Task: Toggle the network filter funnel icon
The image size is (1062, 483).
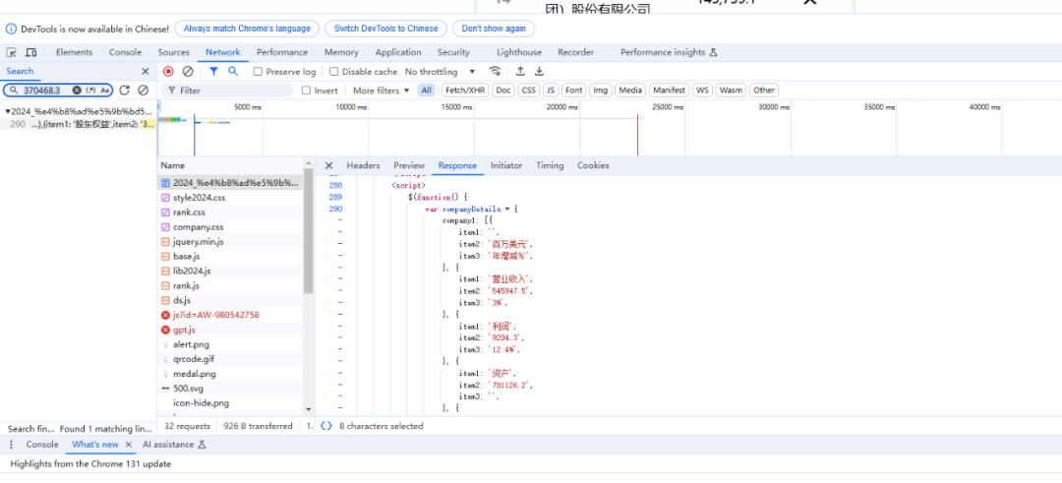Action: [x=214, y=71]
